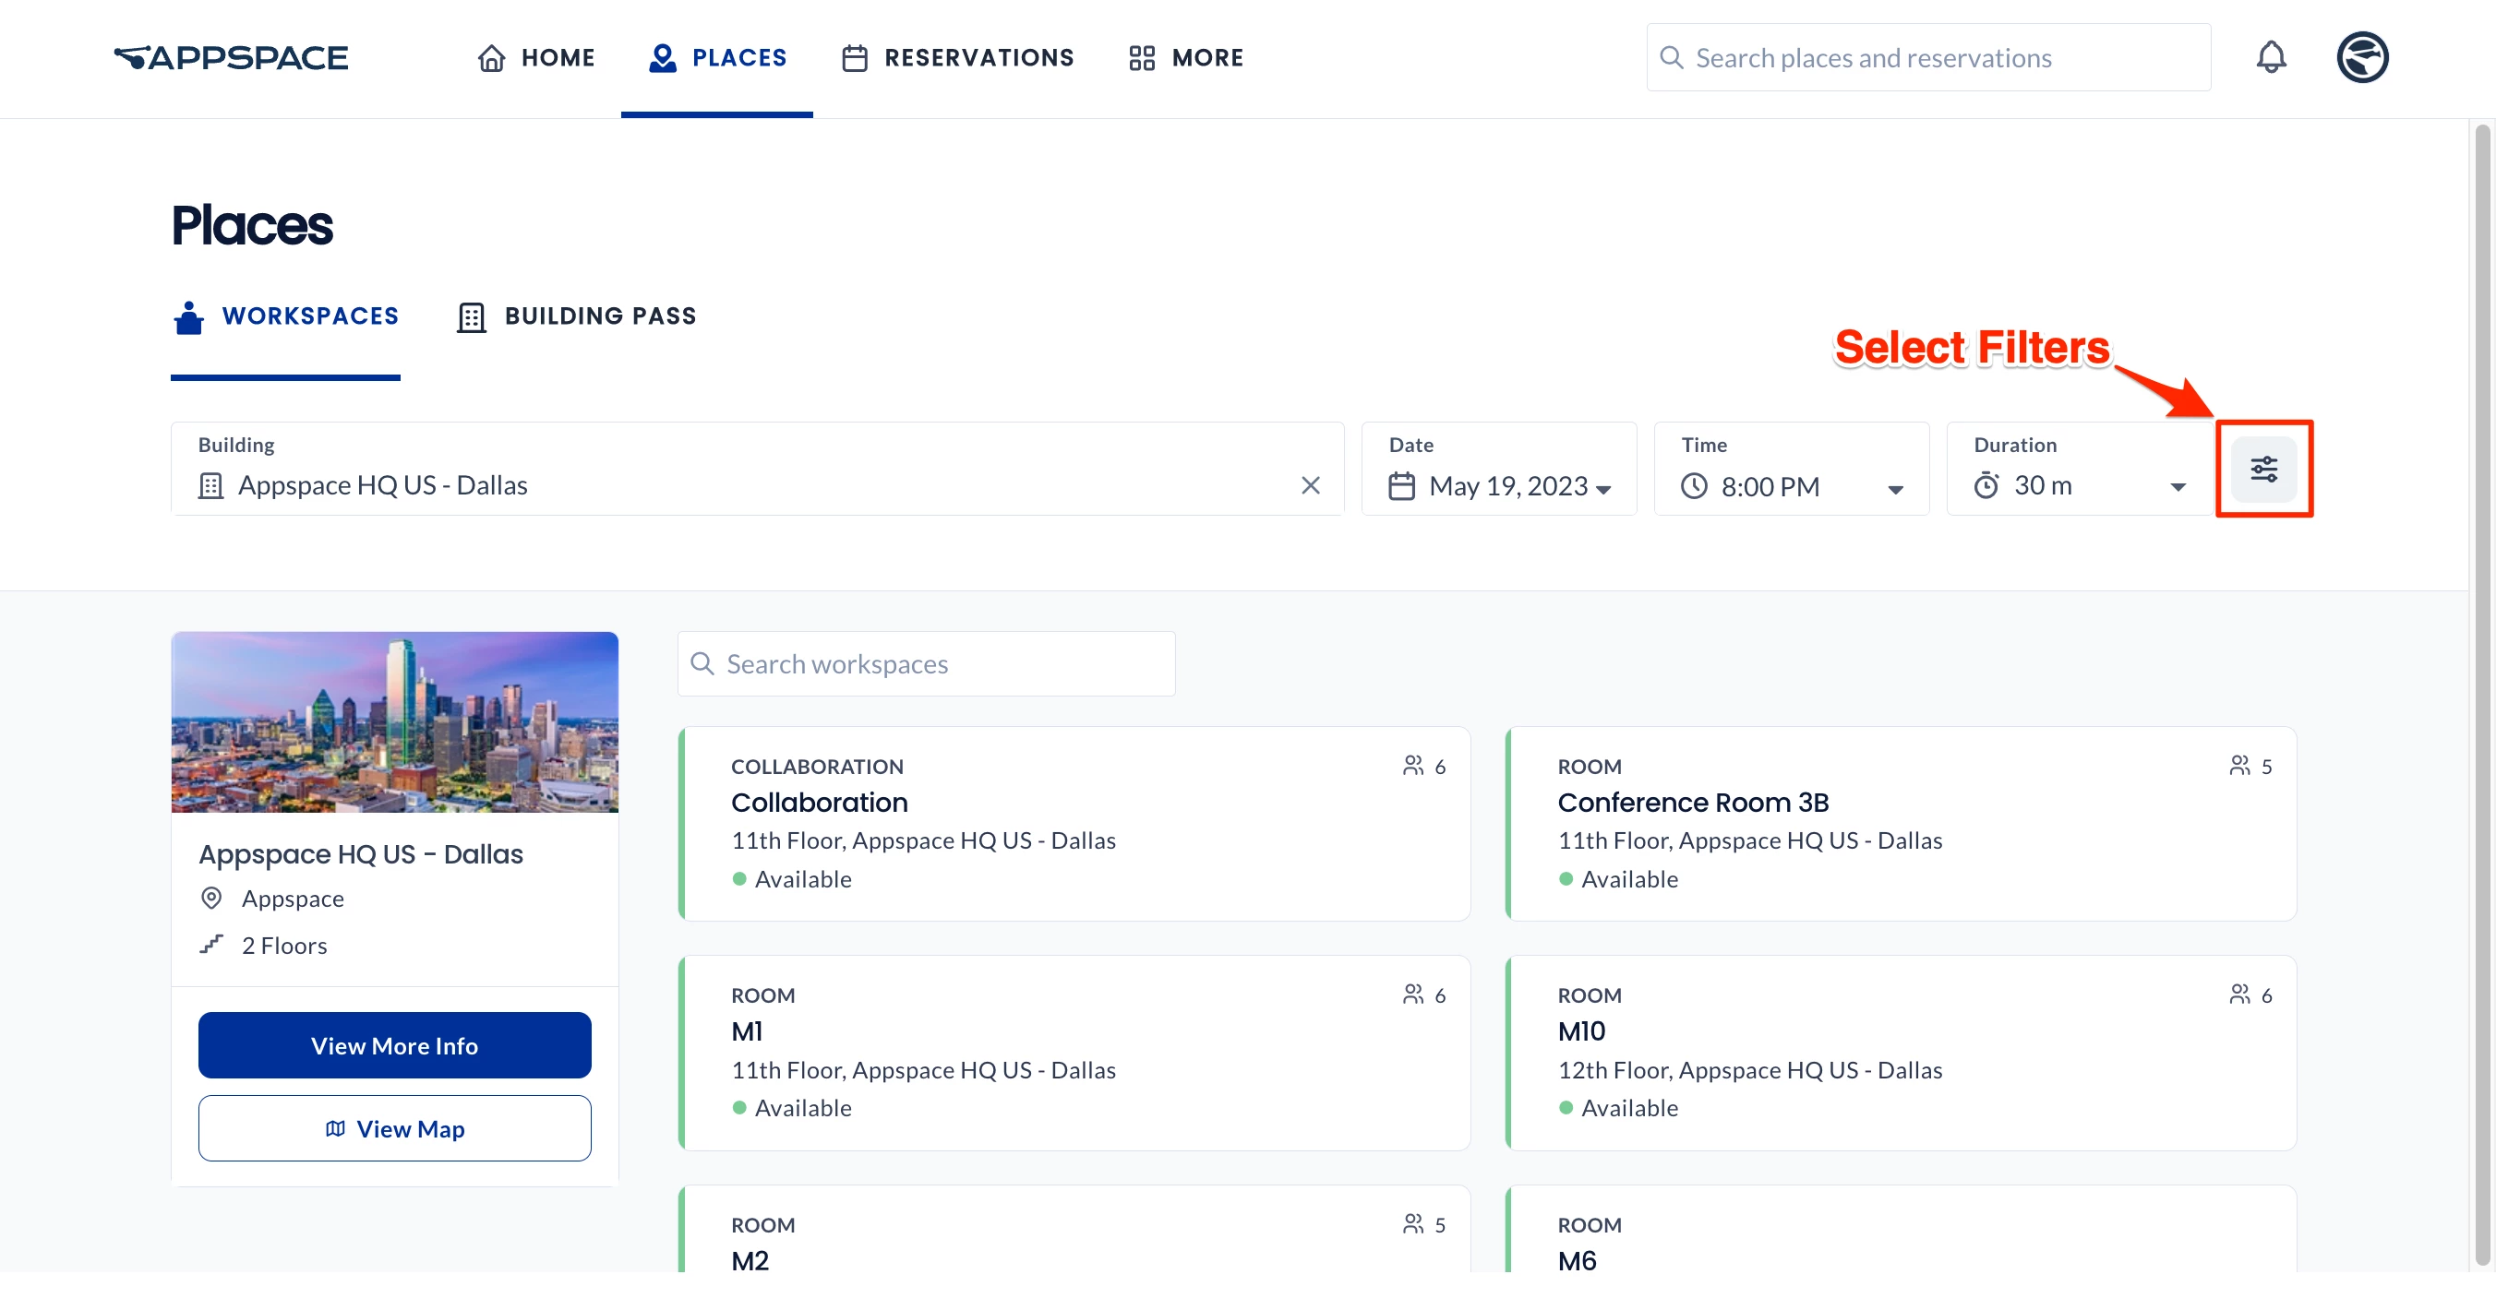Open the filters panel icon
Viewport: 2496px width, 1310px height.
[x=2262, y=470]
